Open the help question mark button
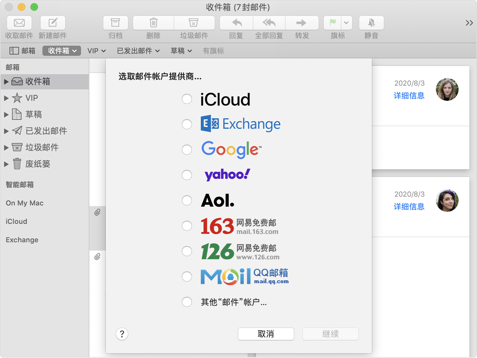The height and width of the screenshot is (358, 477). (x=122, y=334)
